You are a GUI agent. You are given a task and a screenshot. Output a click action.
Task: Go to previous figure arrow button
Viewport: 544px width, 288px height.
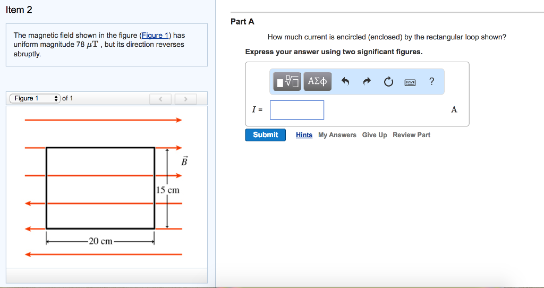[160, 99]
